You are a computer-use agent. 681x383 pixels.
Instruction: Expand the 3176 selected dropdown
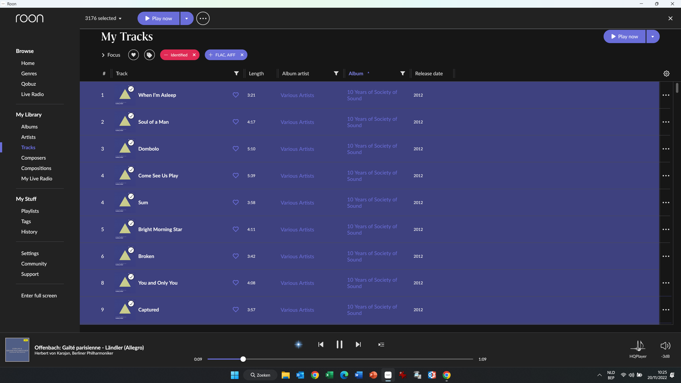point(120,18)
